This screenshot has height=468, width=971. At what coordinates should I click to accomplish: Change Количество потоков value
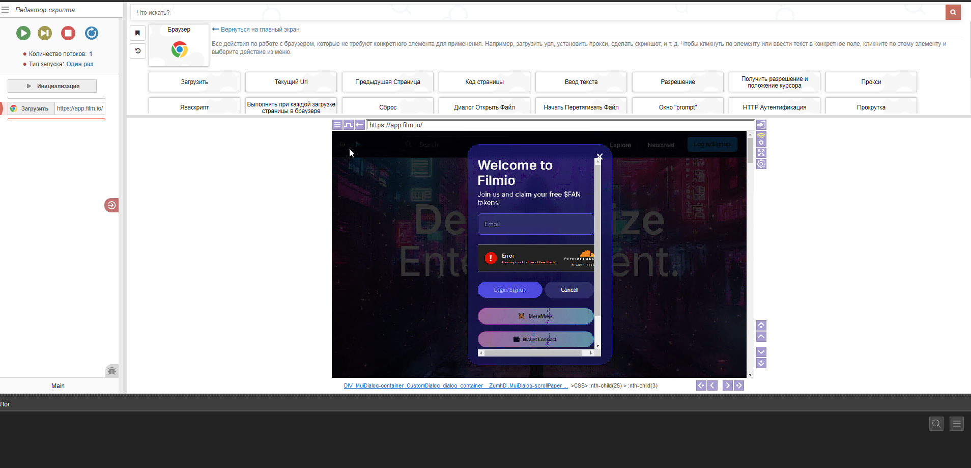[x=91, y=54]
